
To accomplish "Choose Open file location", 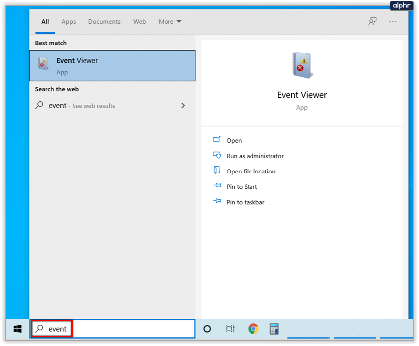I will pos(251,172).
